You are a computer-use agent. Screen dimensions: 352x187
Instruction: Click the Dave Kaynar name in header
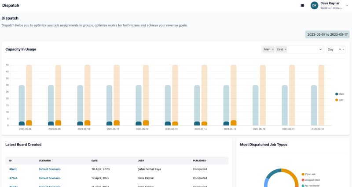click(x=330, y=3)
